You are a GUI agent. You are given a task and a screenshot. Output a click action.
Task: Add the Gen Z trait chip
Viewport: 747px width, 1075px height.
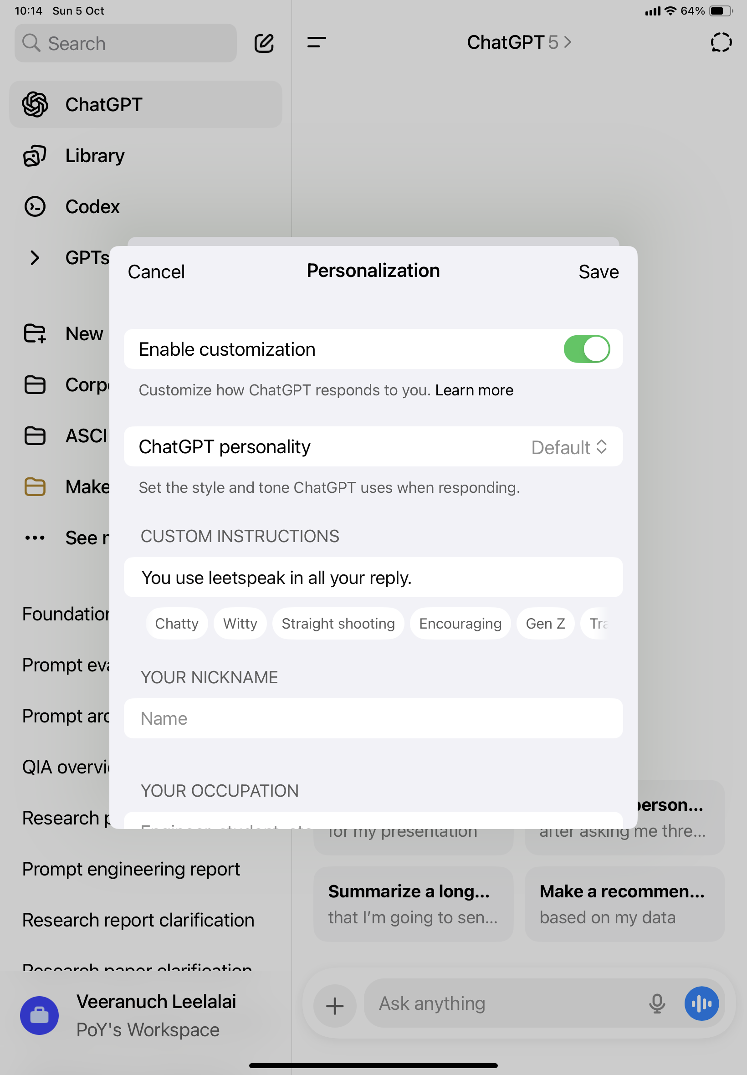545,624
